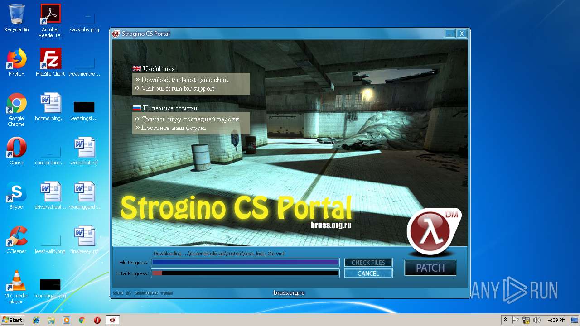
Task: Open the volume speaker tray icon
Action: pyautogui.click(x=537, y=320)
